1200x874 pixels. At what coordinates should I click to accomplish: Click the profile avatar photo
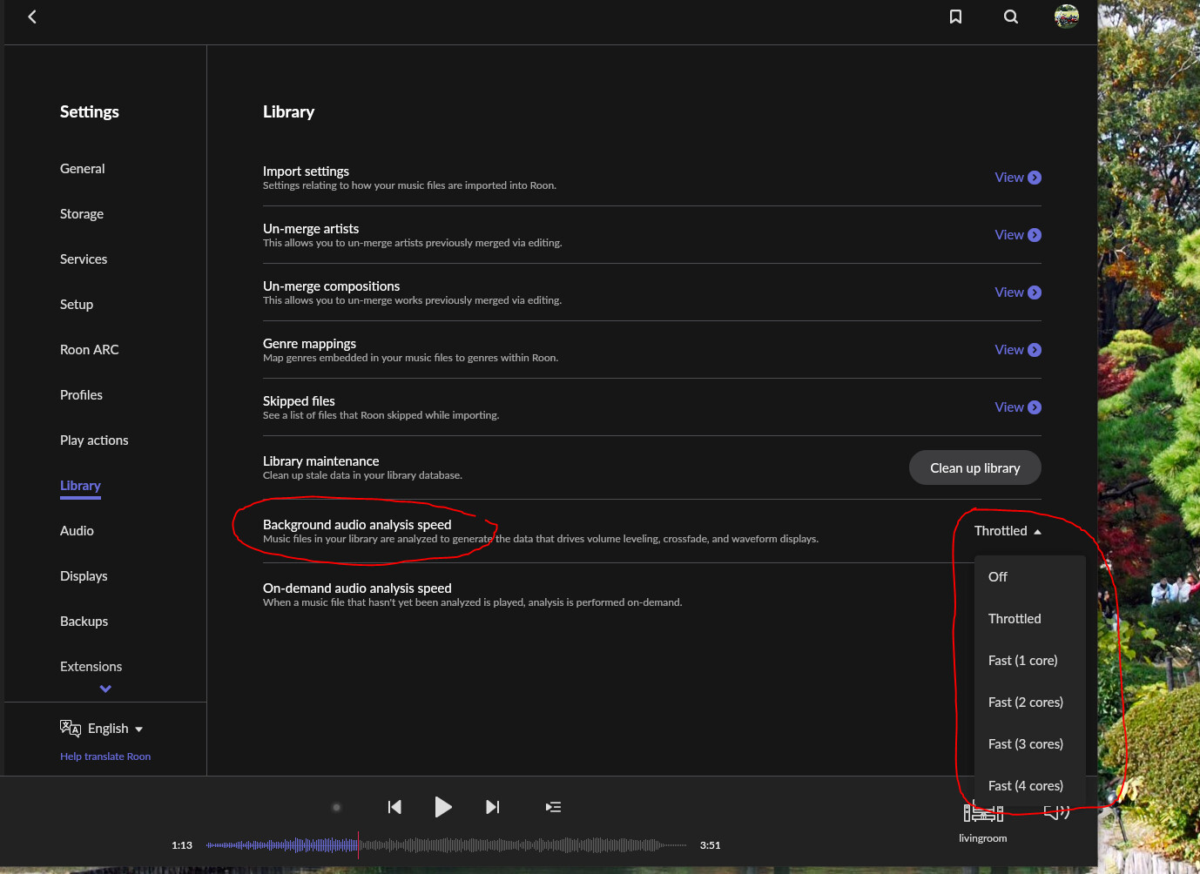pyautogui.click(x=1066, y=16)
